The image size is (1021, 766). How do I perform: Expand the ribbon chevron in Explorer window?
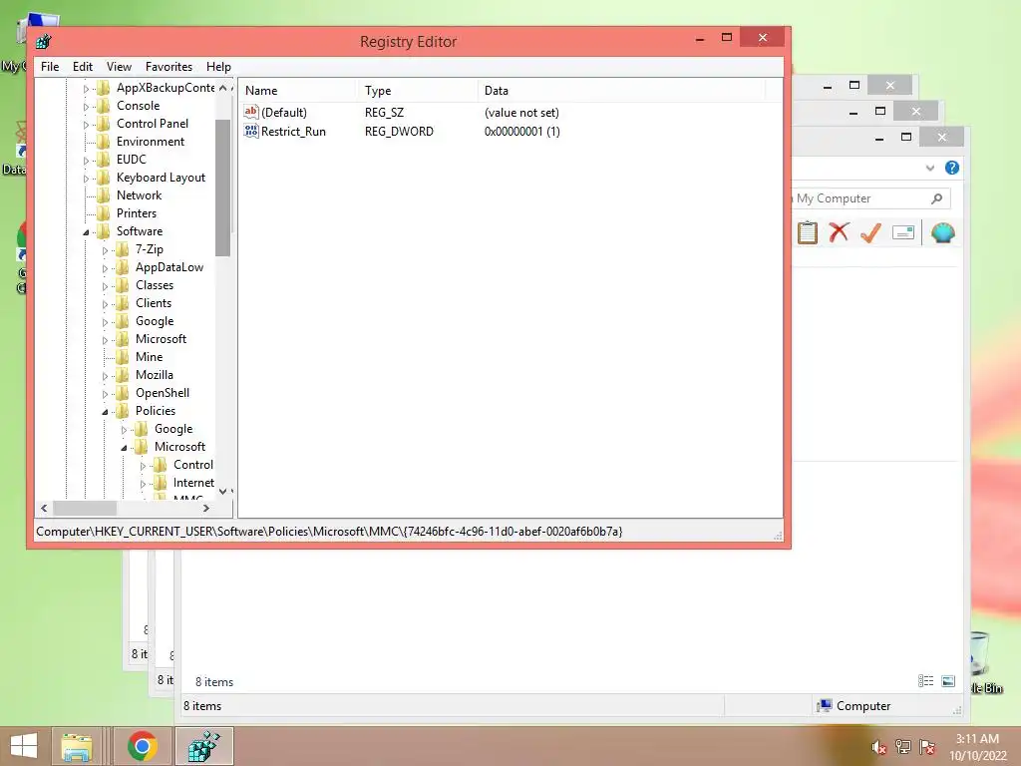pos(930,168)
